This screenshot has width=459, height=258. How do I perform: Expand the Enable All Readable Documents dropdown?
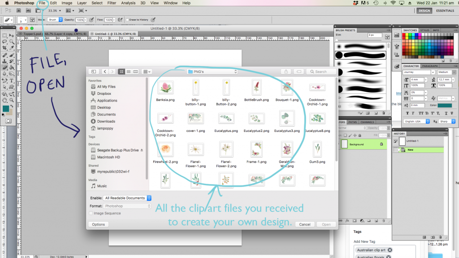tap(128, 198)
